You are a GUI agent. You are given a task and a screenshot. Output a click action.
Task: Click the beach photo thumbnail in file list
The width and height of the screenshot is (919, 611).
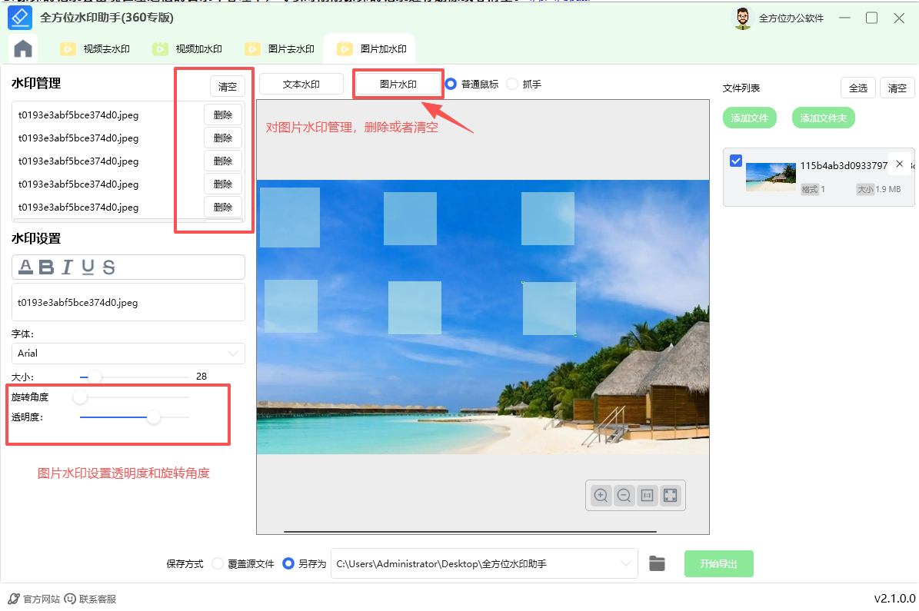(x=771, y=176)
